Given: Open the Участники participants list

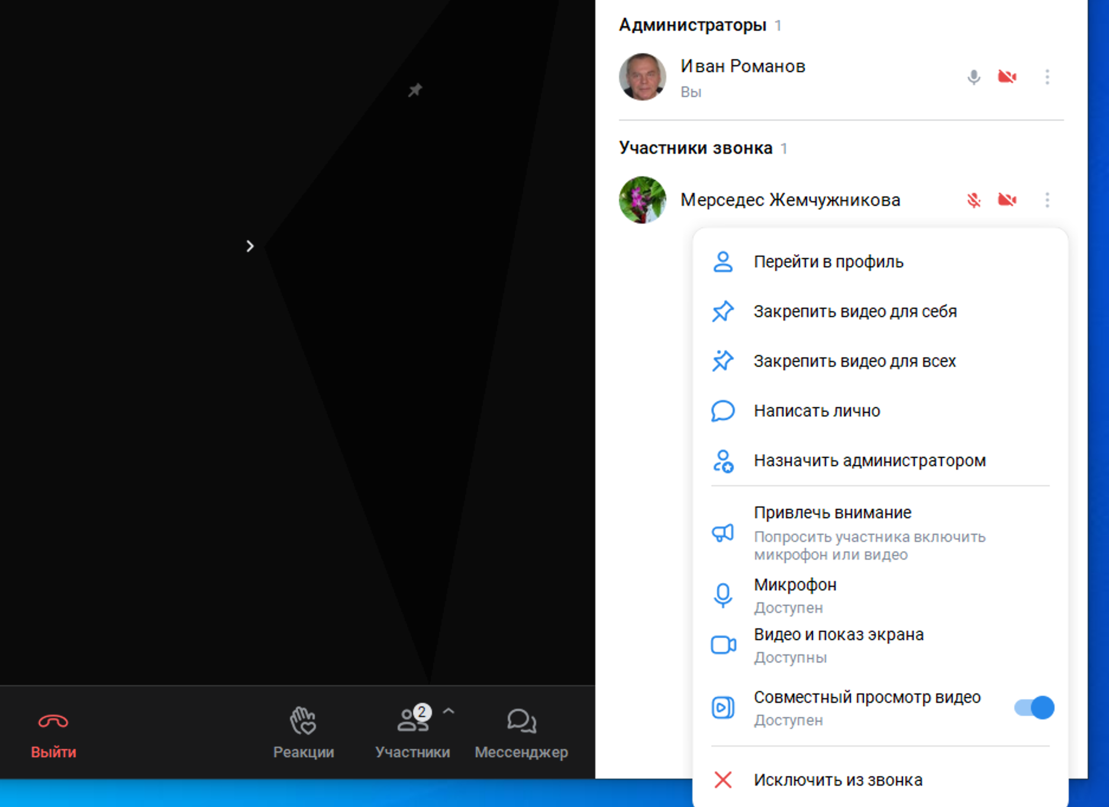Looking at the screenshot, I should 412,734.
